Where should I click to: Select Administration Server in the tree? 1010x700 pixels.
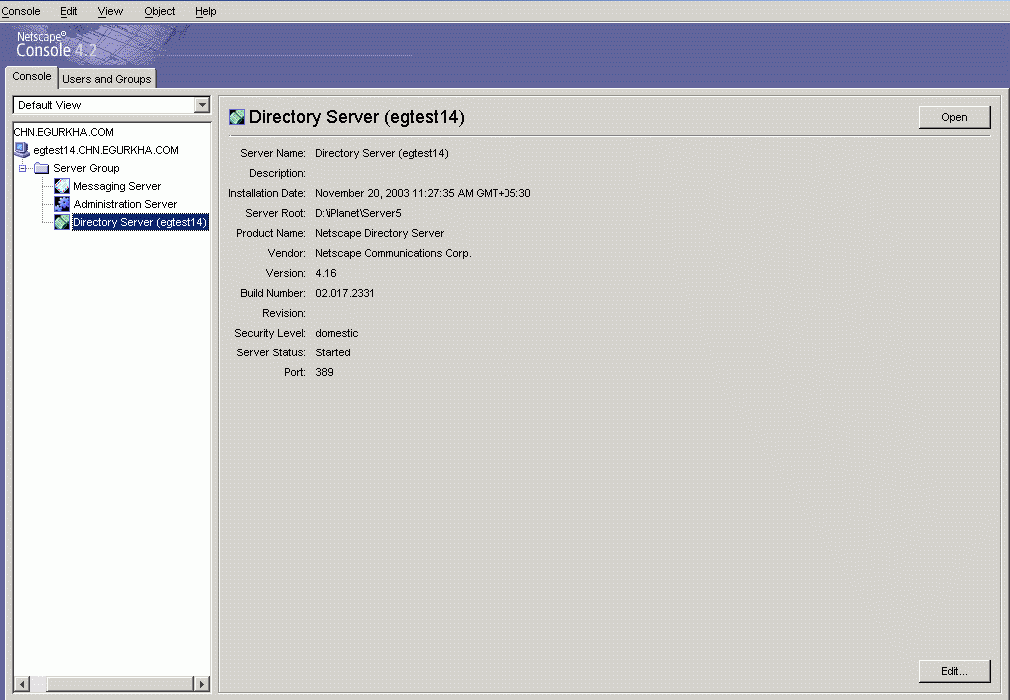click(x=125, y=204)
